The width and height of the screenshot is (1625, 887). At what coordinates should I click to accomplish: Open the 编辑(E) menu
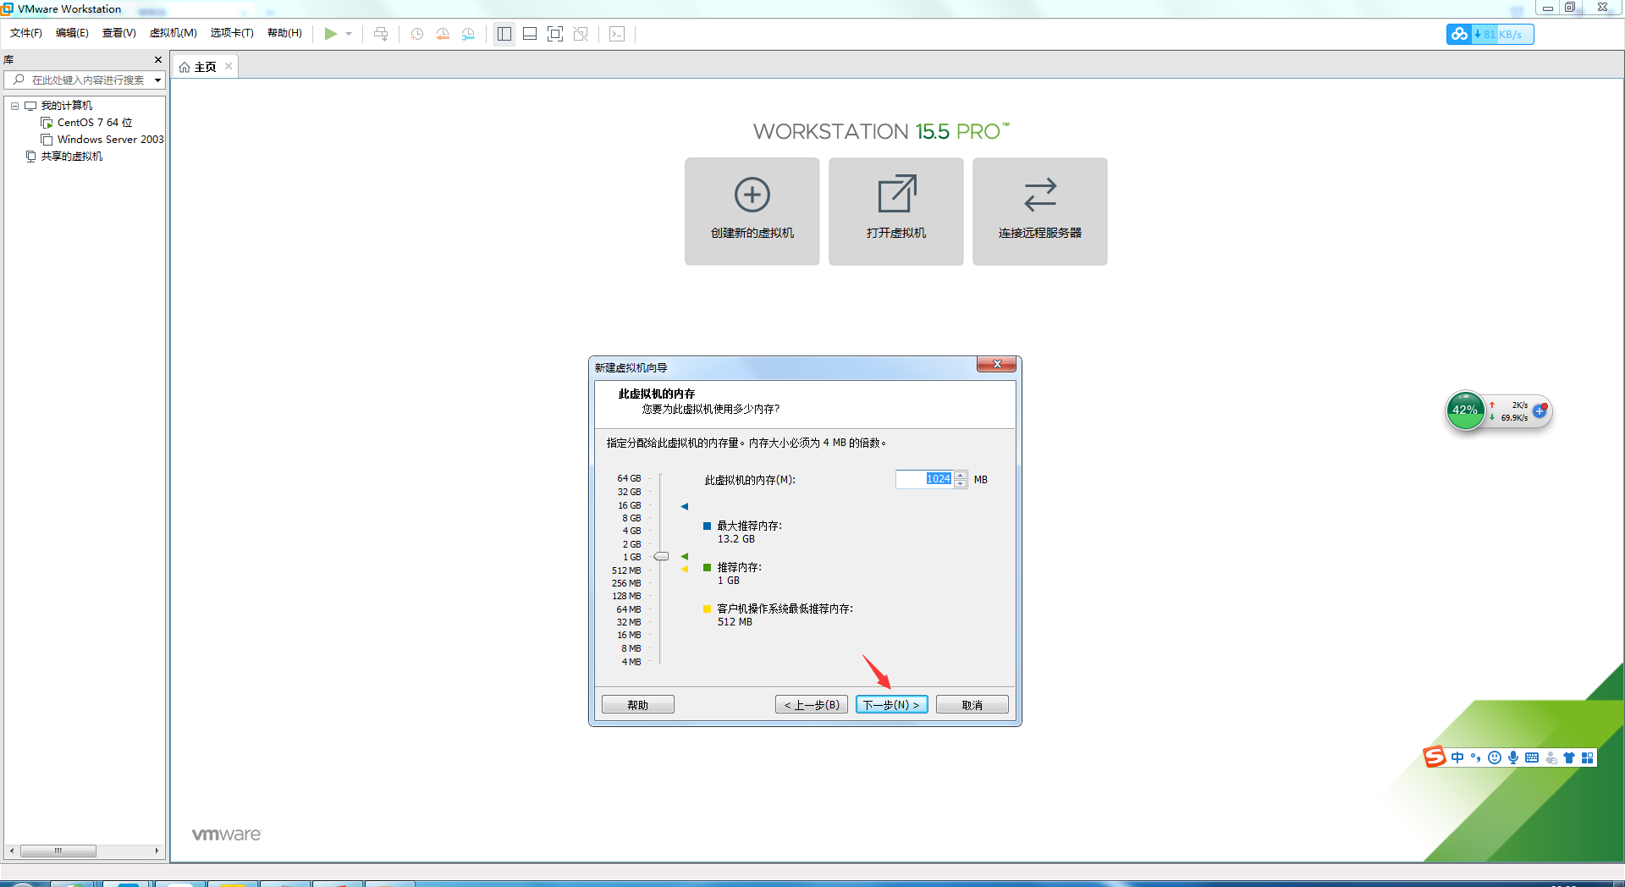tap(72, 33)
